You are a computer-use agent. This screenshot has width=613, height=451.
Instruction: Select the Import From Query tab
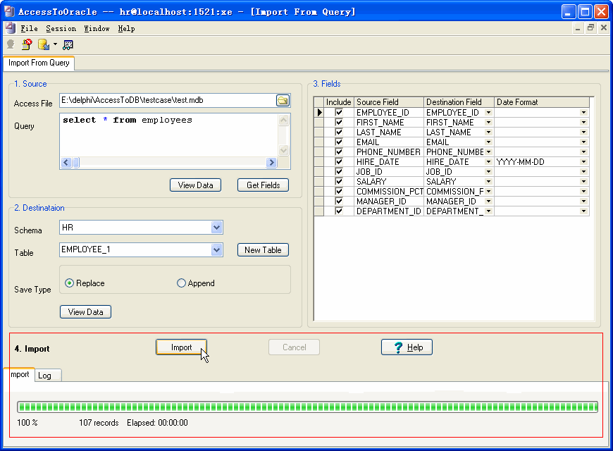click(39, 63)
